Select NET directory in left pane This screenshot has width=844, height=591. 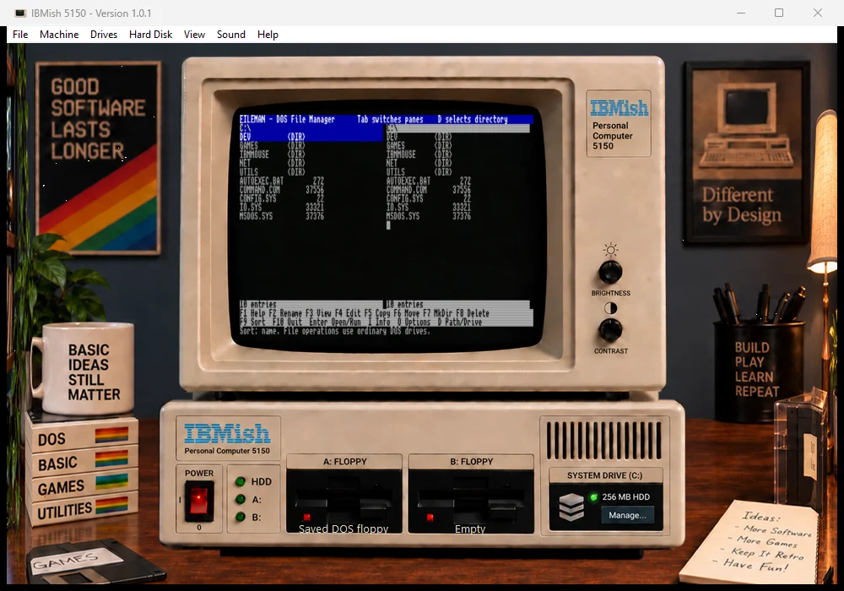(x=311, y=163)
